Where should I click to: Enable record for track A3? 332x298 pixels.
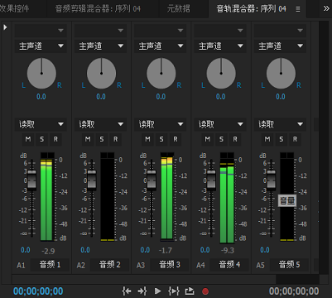[176, 139]
